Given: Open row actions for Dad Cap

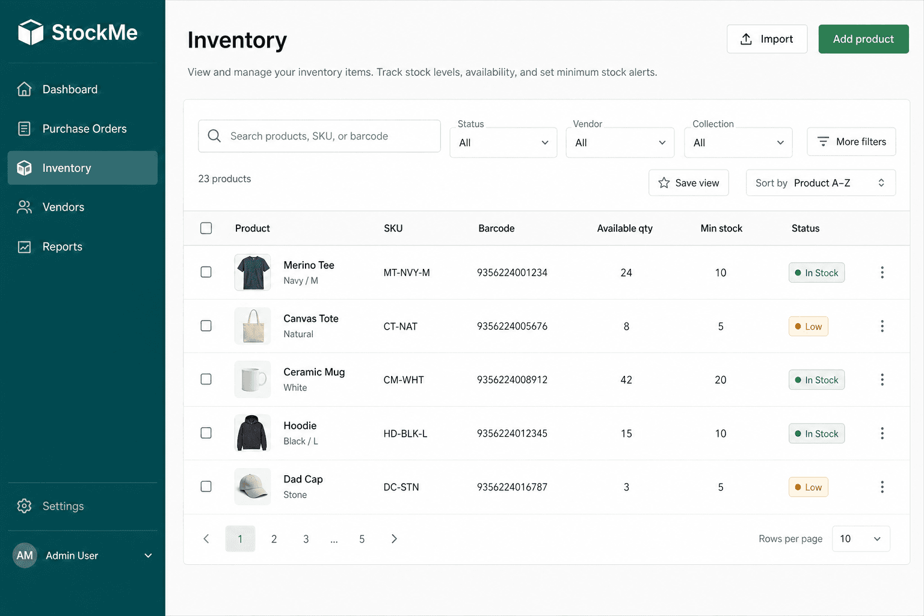Looking at the screenshot, I should coord(882,487).
